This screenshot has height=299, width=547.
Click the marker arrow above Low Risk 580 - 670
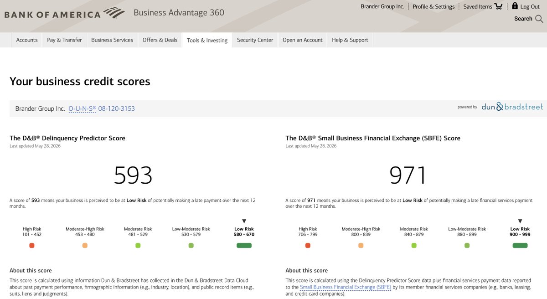tap(244, 221)
